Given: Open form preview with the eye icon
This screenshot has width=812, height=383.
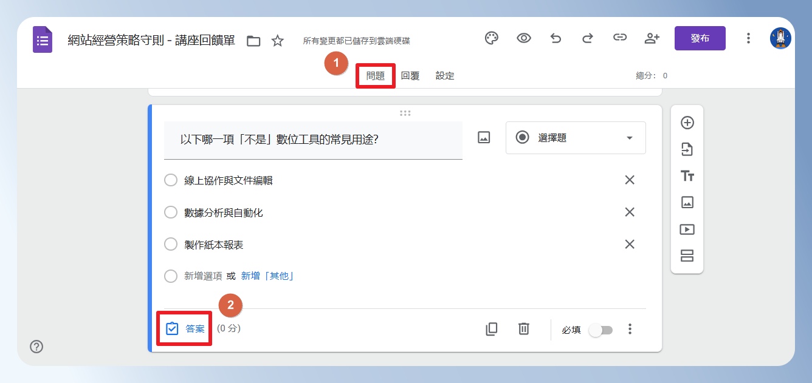Looking at the screenshot, I should click(523, 38).
